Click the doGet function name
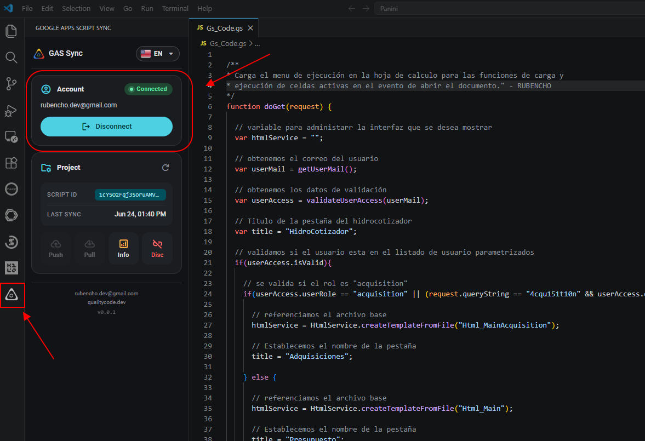The height and width of the screenshot is (441, 645). click(x=275, y=106)
